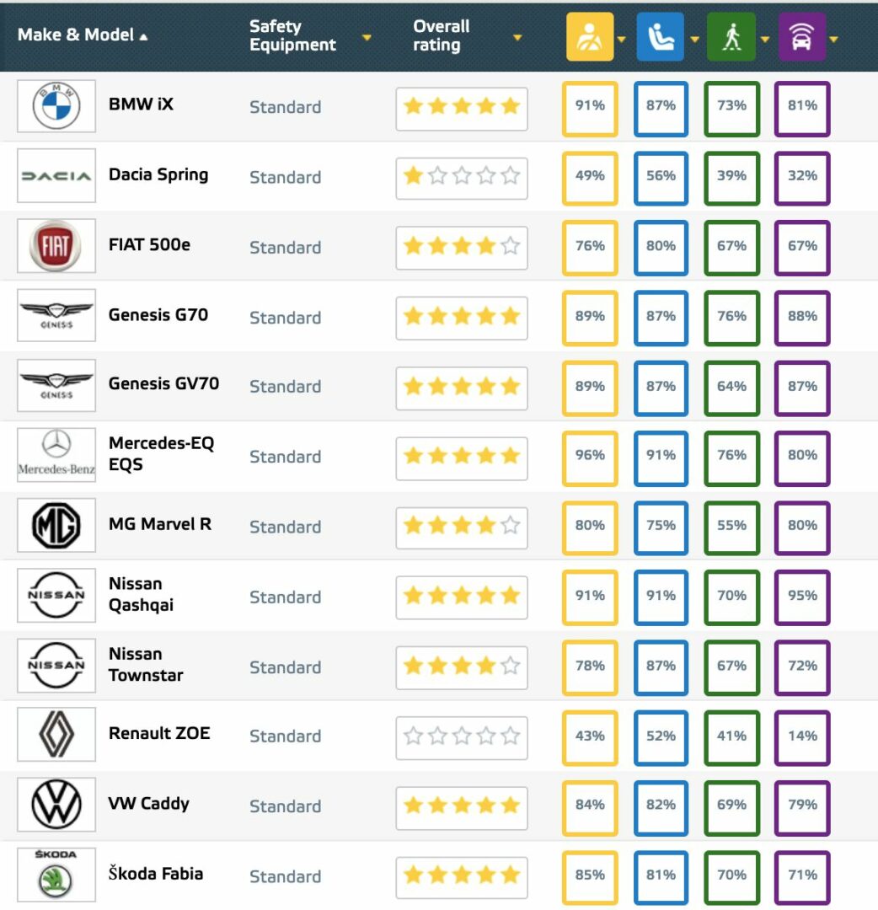
Task: Expand the Overall rating sort dropdown
Action: (517, 38)
